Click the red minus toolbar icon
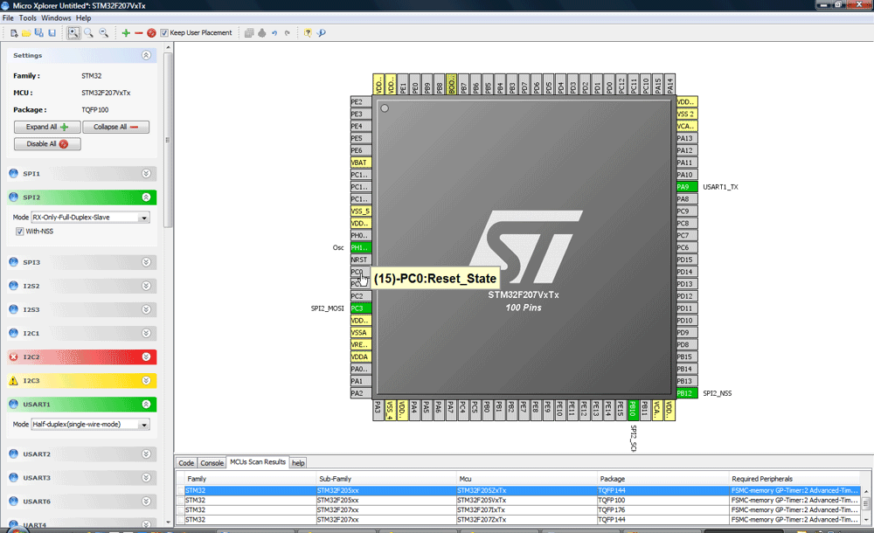This screenshot has height=533, width=874. (x=138, y=33)
